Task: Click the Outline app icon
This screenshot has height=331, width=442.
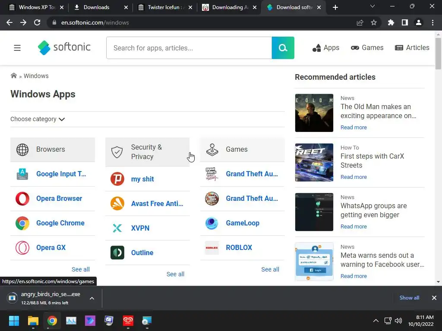Action: click(x=117, y=253)
